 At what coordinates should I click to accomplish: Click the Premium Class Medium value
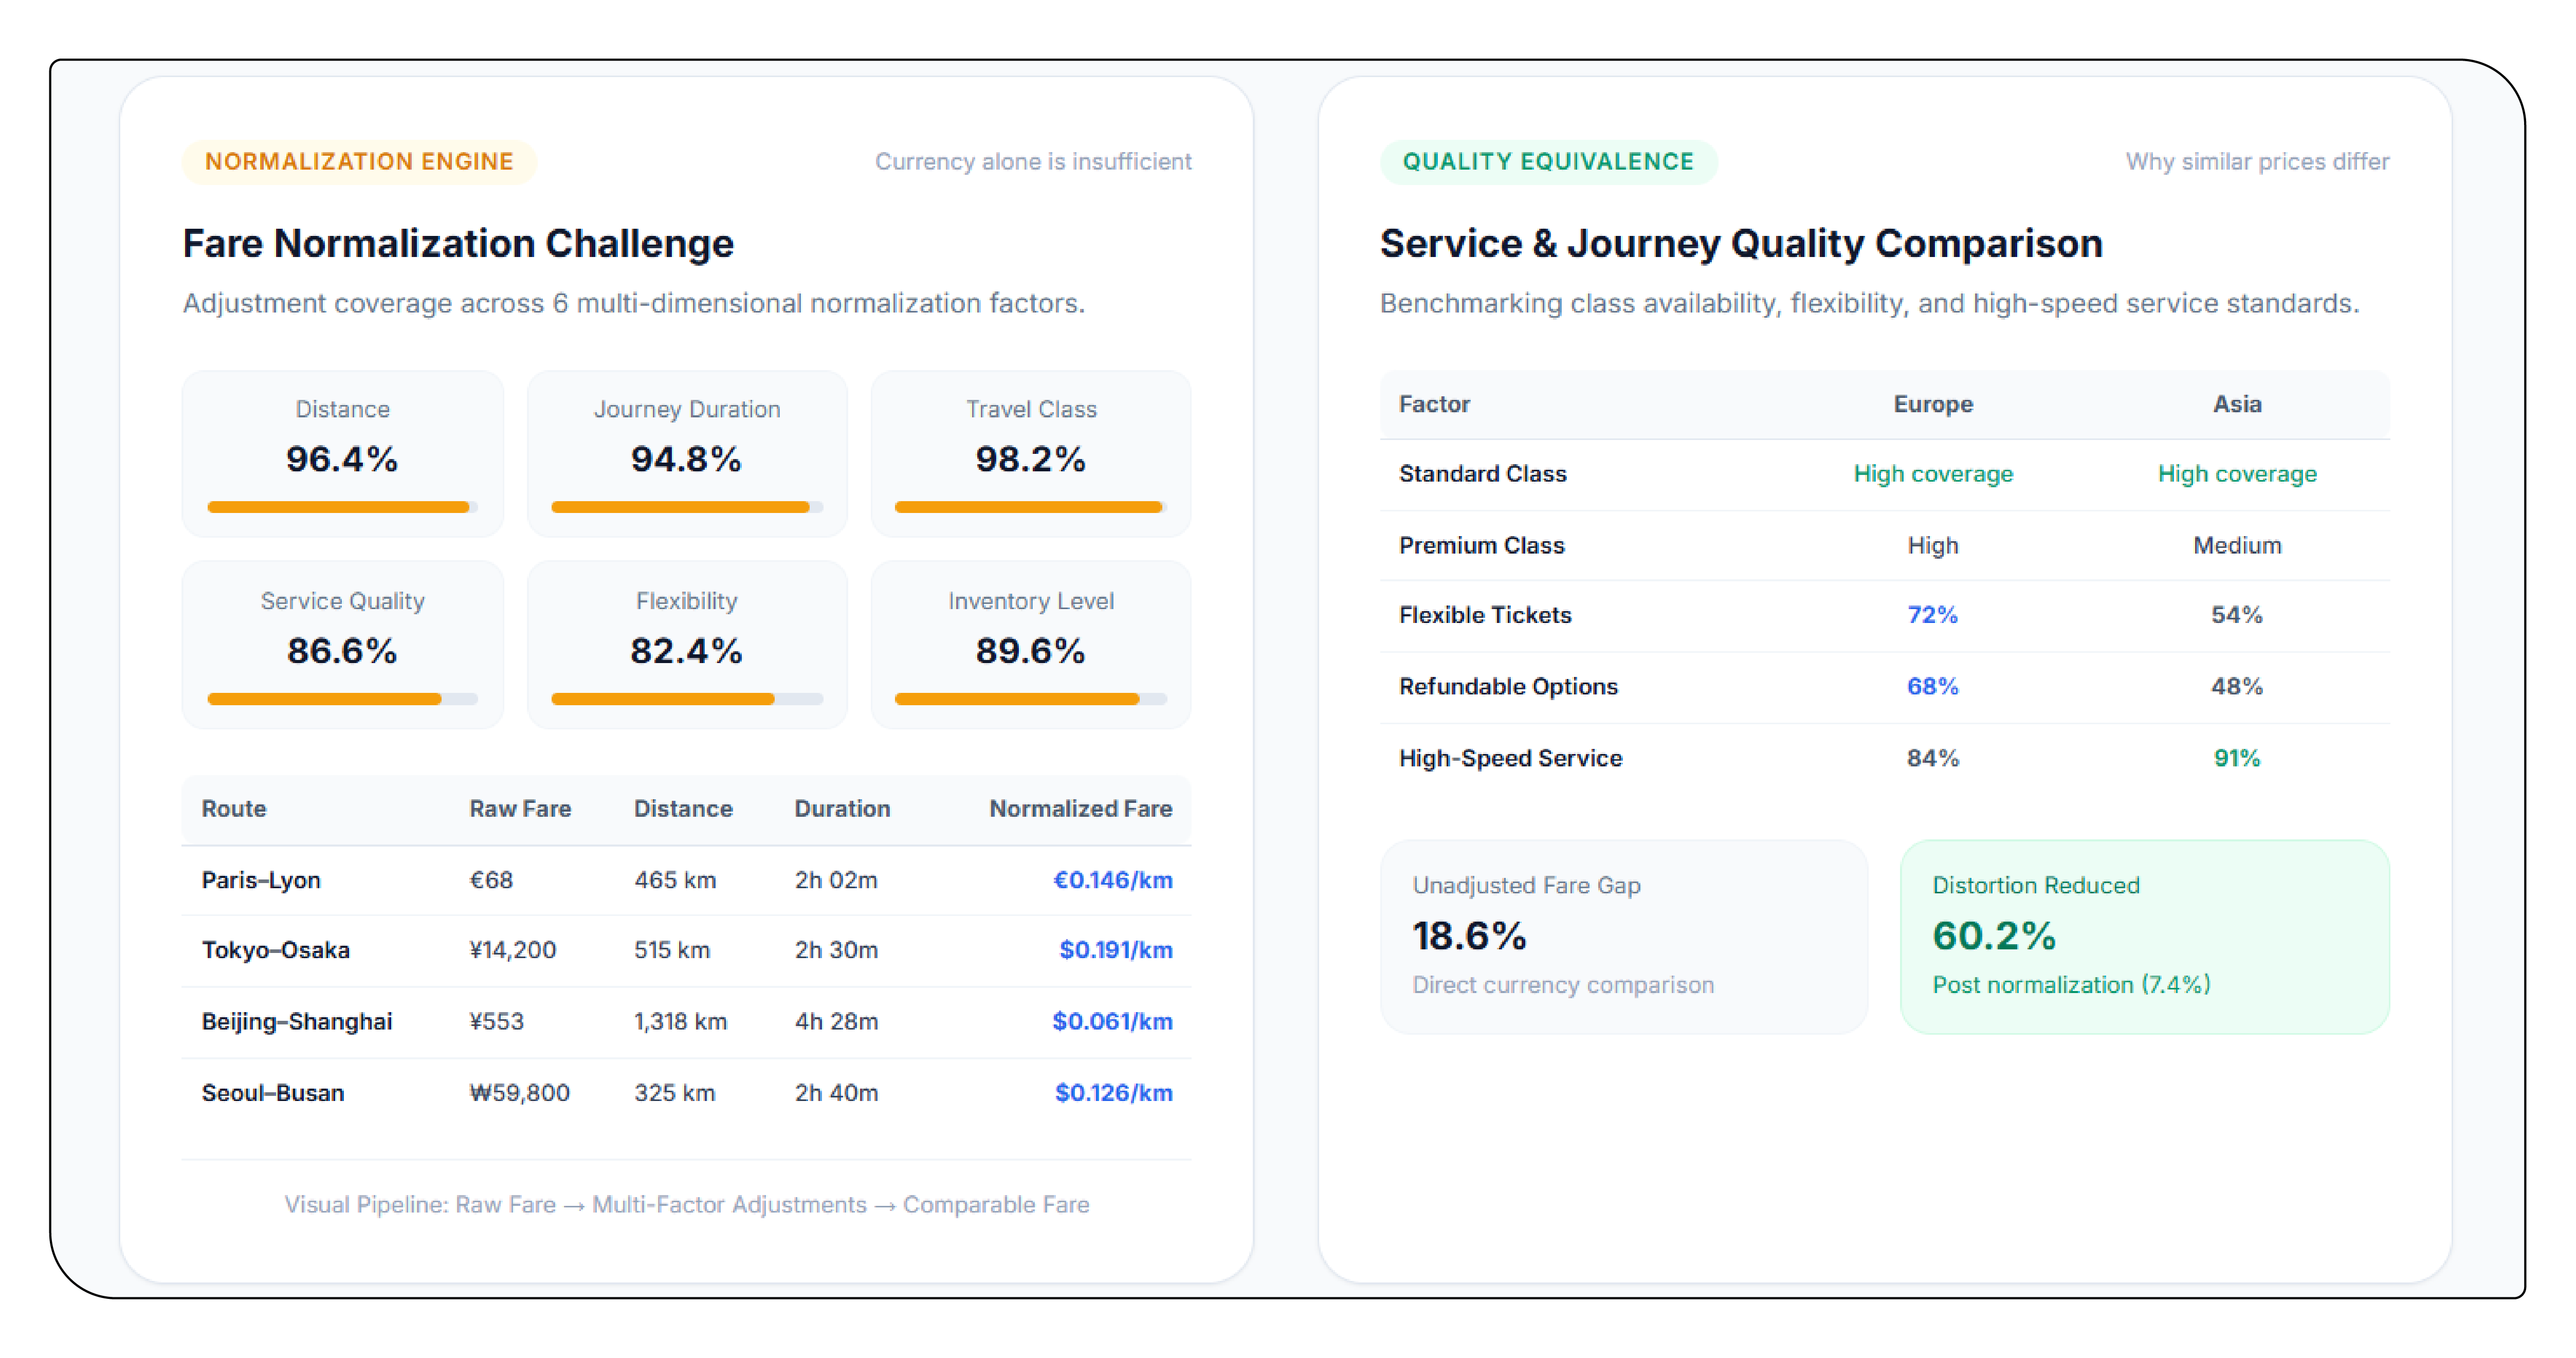click(2237, 546)
